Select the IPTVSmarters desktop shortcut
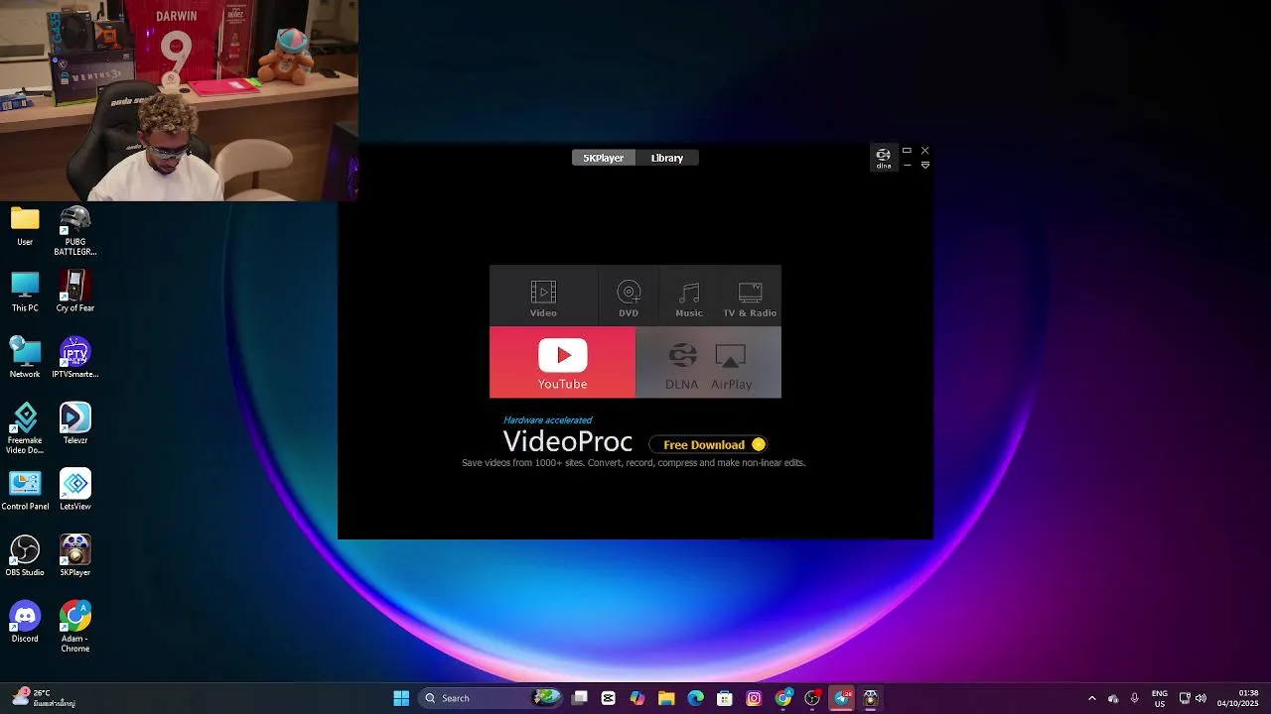Viewport: 1271px width, 714px height. point(75,358)
